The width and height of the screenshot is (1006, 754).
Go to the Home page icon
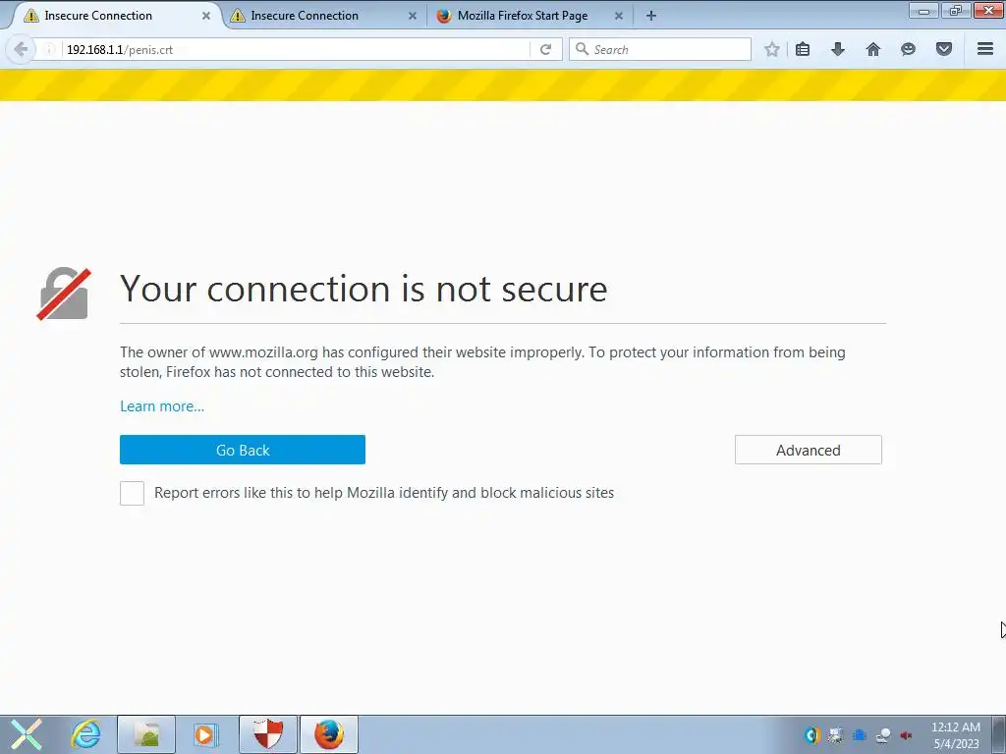(873, 49)
